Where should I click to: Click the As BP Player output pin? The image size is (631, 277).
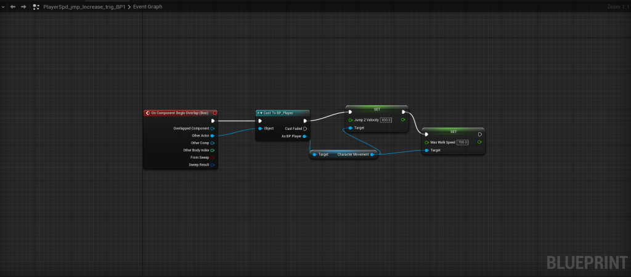point(305,136)
